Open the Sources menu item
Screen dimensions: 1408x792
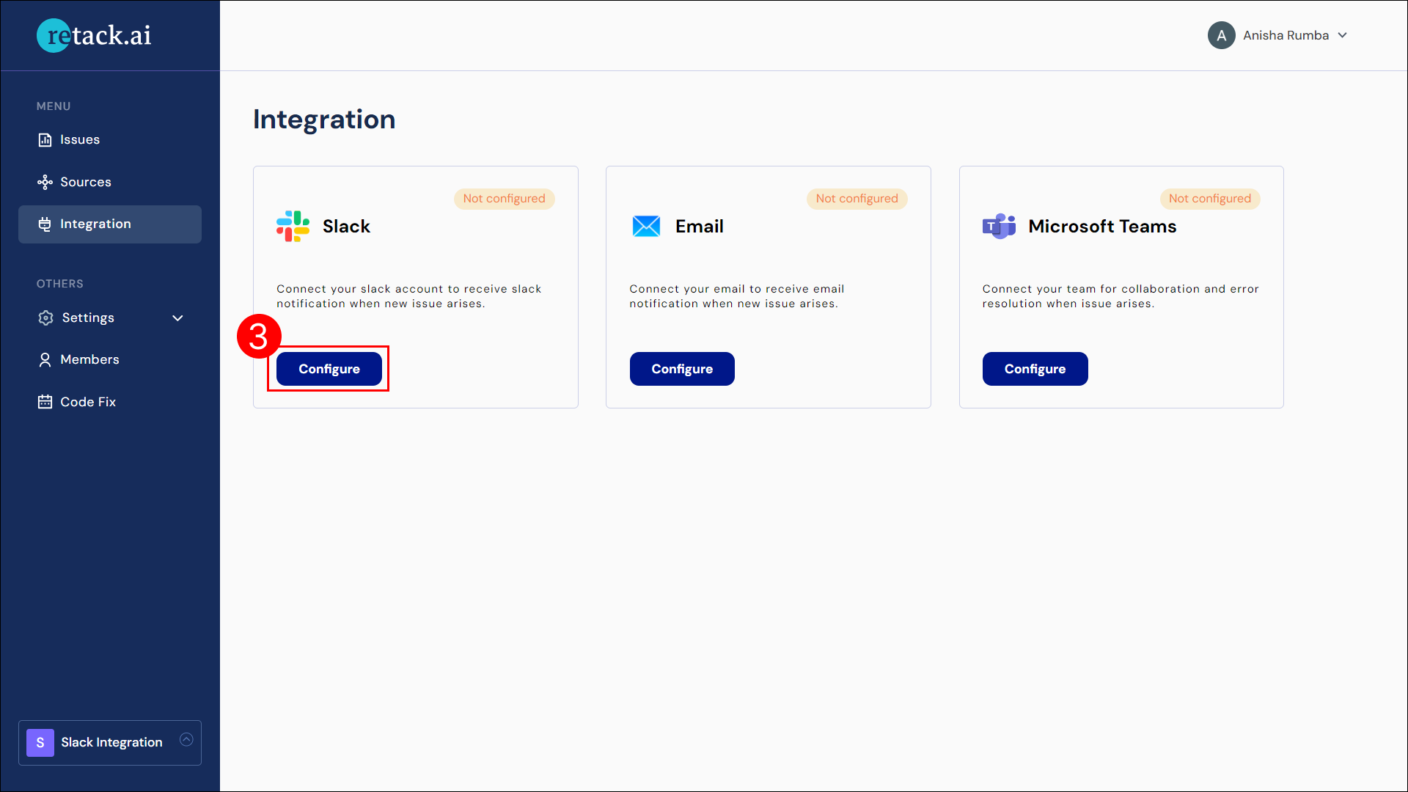(85, 181)
